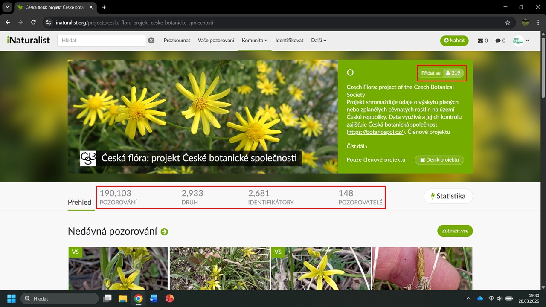Expand description with Číst dál
The width and height of the screenshot is (546, 307).
pos(357,146)
